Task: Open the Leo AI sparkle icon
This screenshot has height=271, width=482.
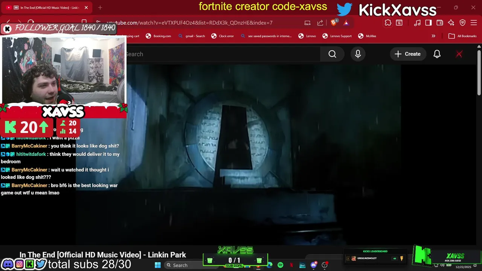Action: point(451,23)
